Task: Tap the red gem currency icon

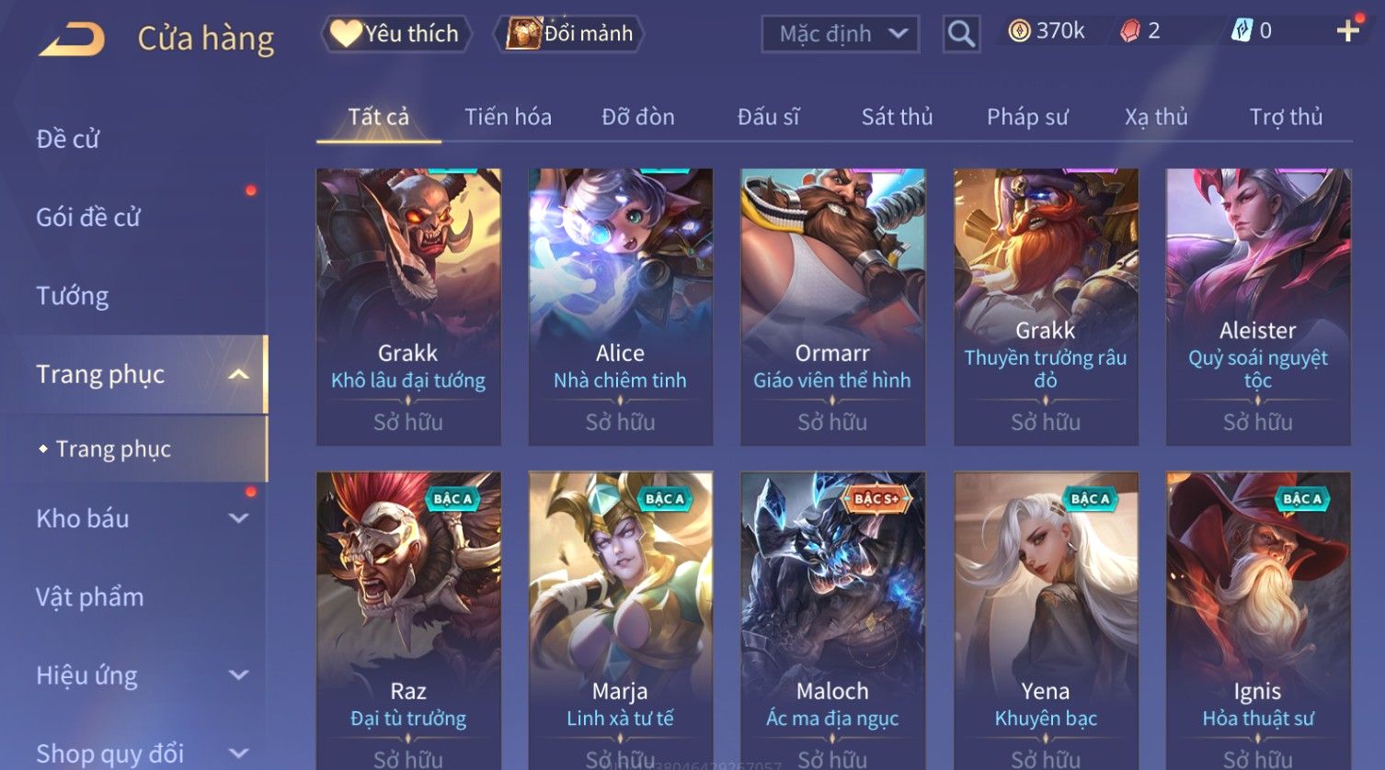Action: [x=1129, y=31]
